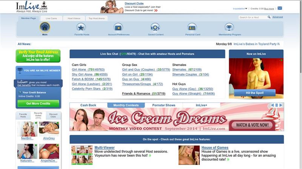Click the Search for a Host field
This screenshot has width=302, height=169.
pyautogui.click(x=253, y=17)
